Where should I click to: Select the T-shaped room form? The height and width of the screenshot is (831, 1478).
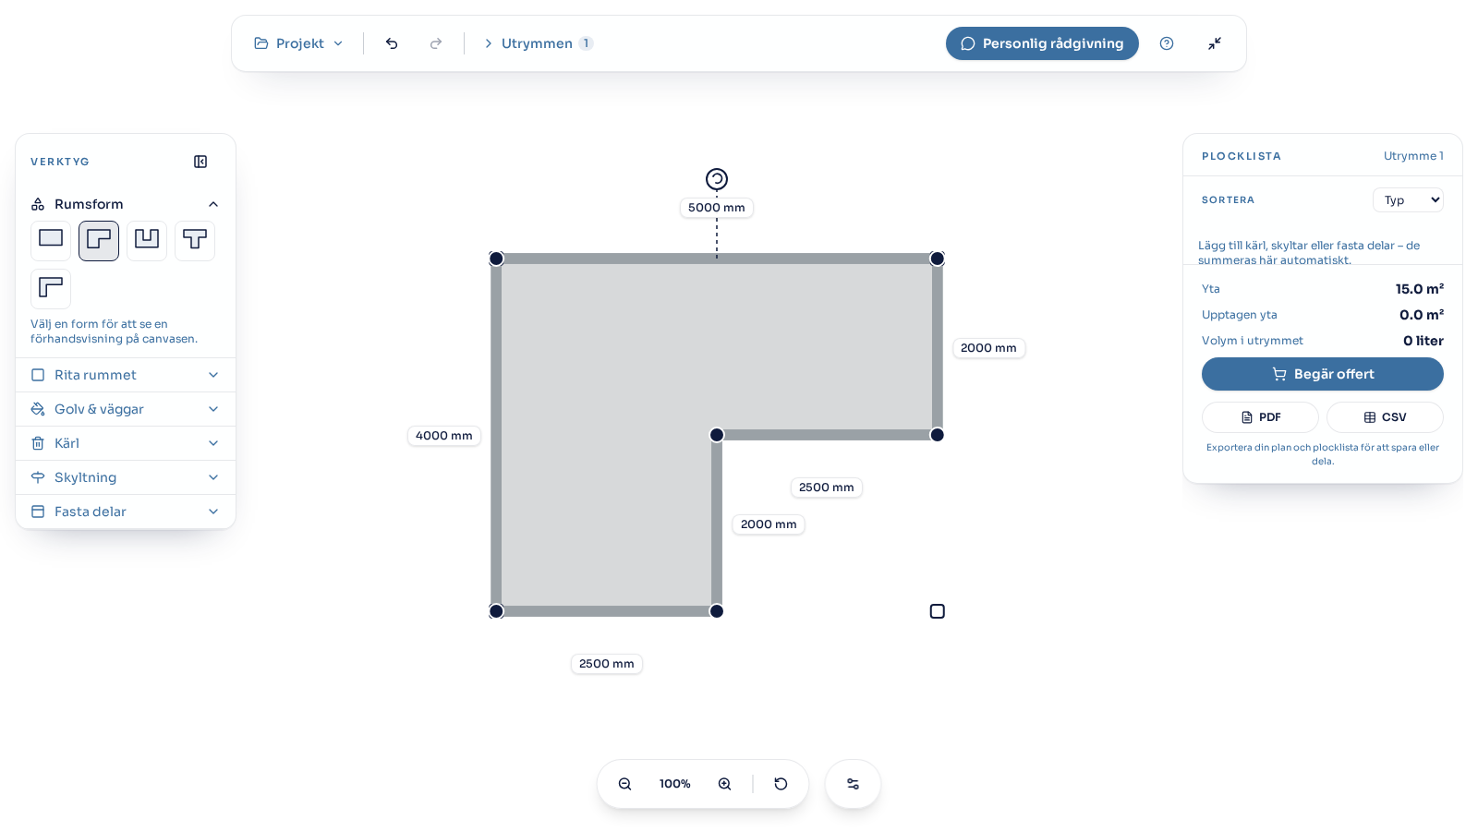coord(195,240)
